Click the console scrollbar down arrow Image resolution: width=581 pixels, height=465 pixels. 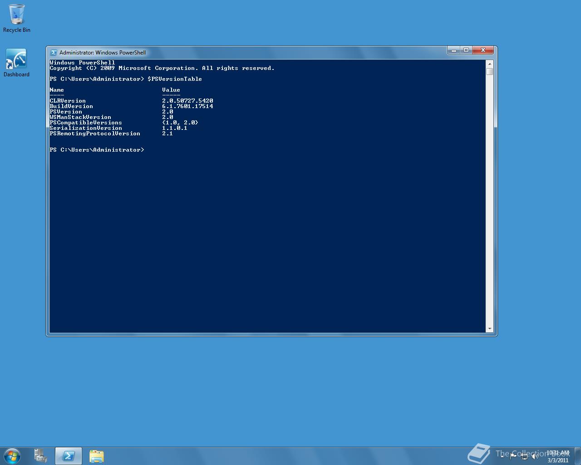[490, 328]
